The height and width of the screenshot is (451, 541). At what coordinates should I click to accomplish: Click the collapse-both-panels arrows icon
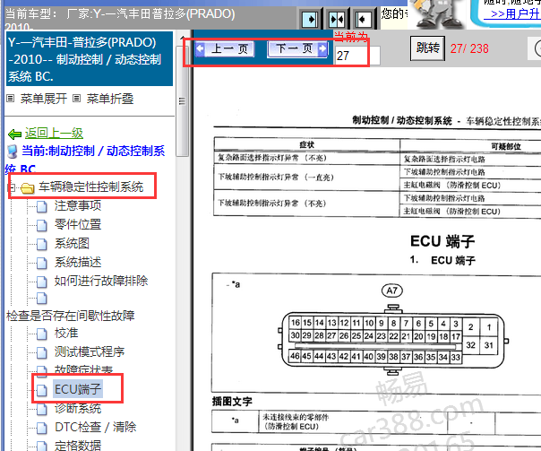(337, 20)
